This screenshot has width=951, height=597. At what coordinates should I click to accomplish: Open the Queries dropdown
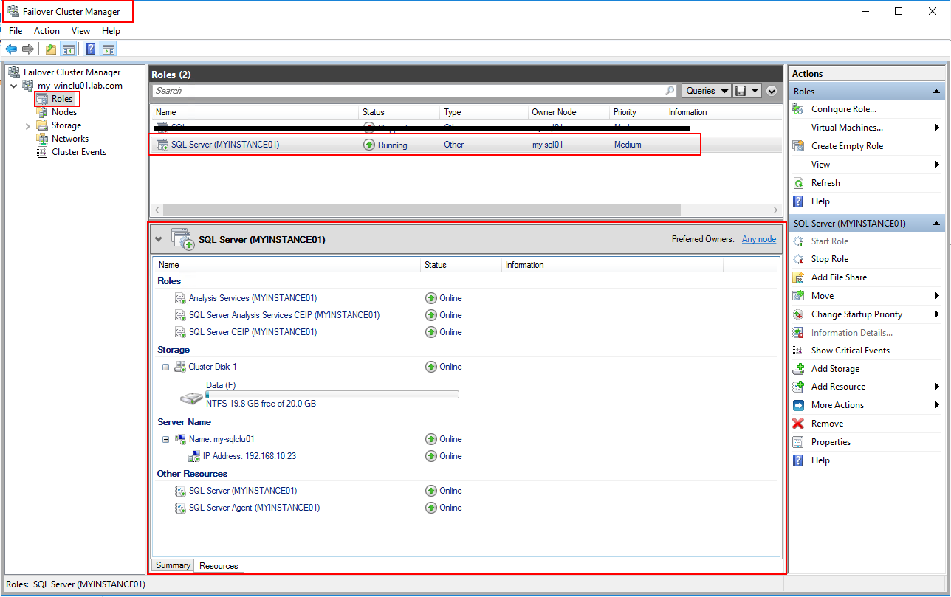click(x=706, y=91)
